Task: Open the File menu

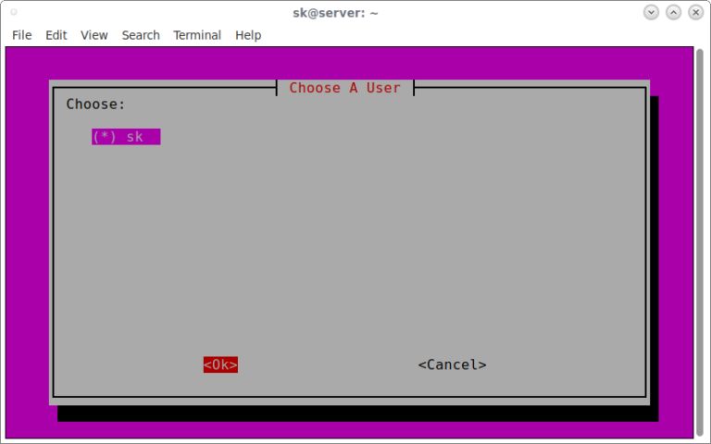Action: pos(21,35)
